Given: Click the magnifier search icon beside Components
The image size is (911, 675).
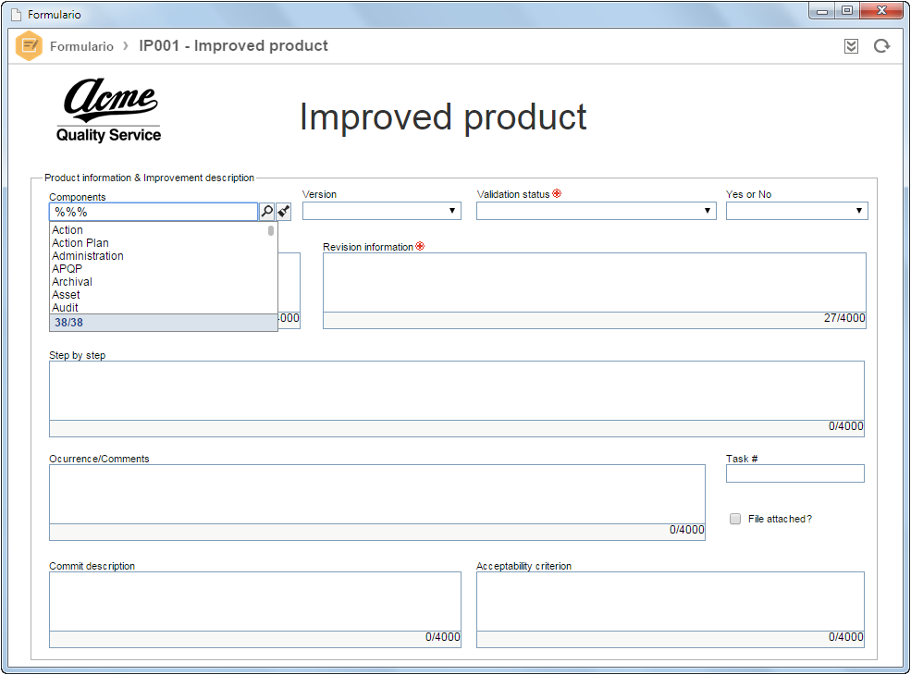Looking at the screenshot, I should 266,212.
